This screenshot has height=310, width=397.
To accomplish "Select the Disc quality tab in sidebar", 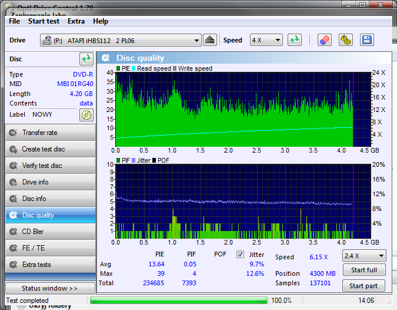I will (51, 215).
